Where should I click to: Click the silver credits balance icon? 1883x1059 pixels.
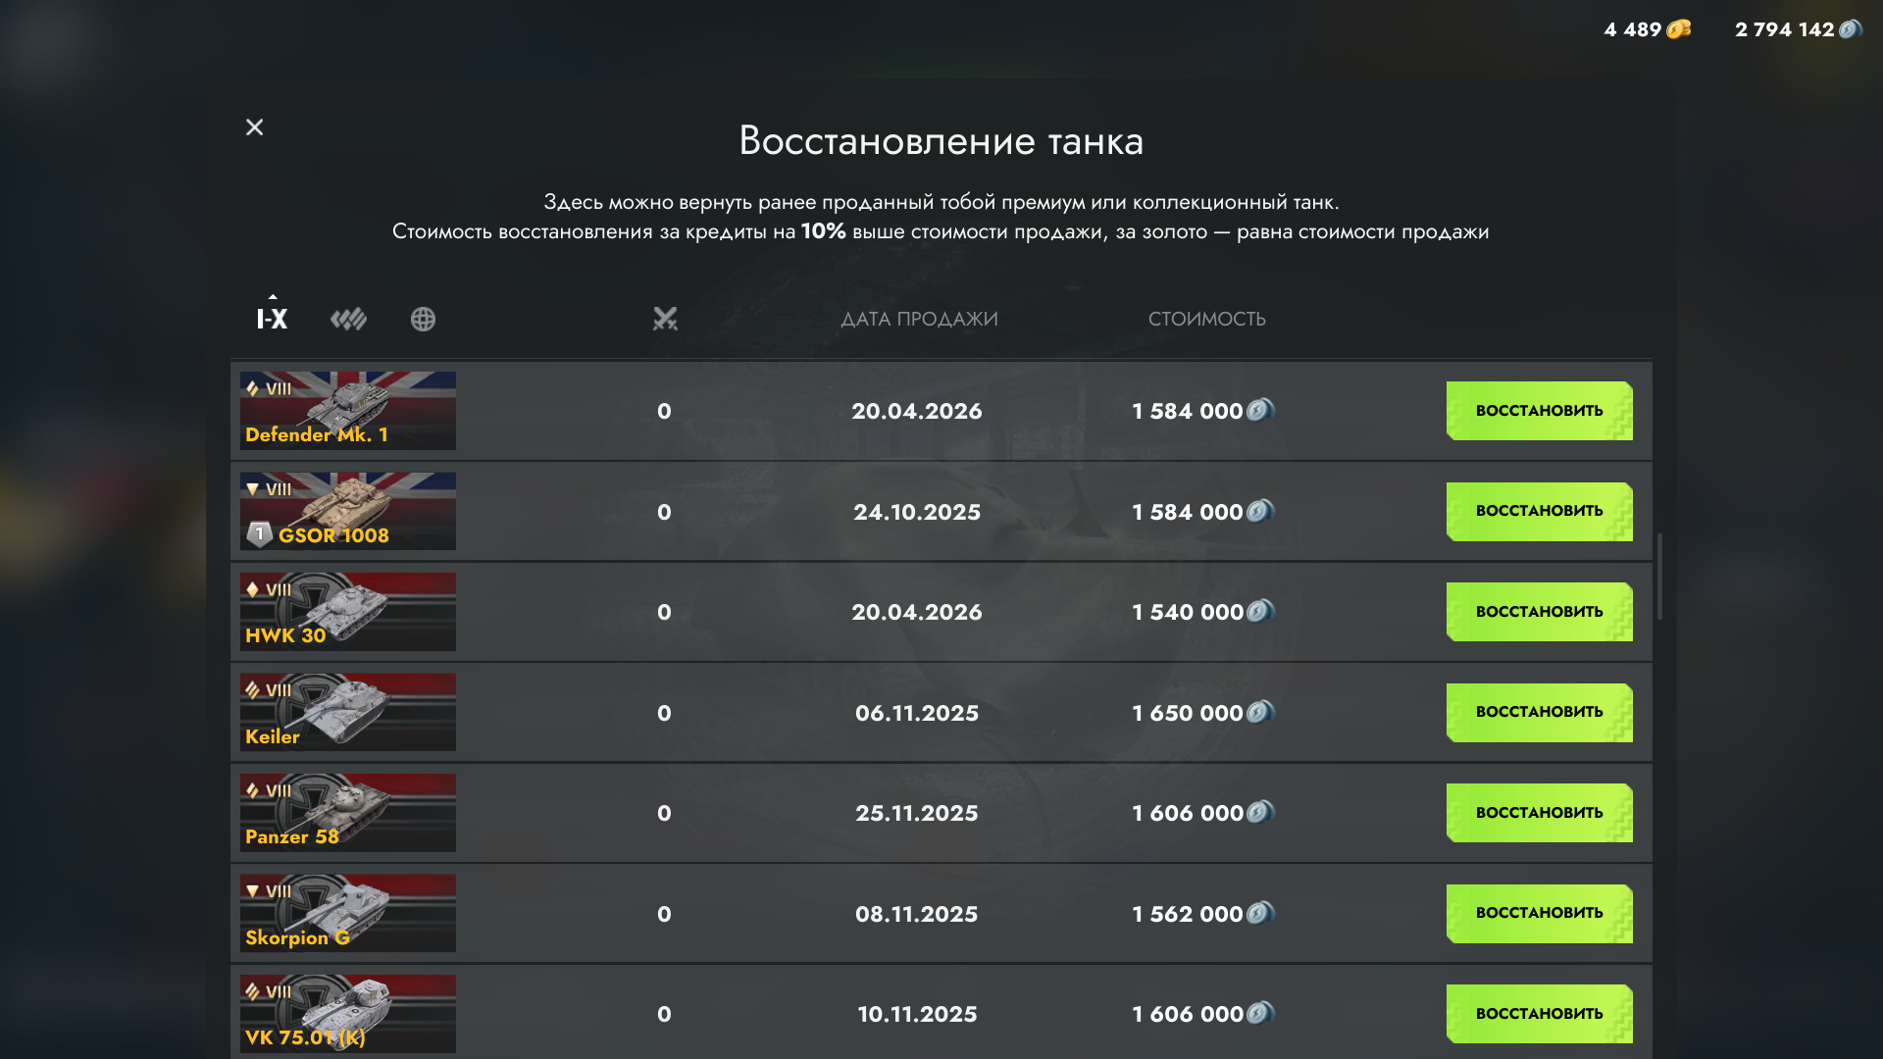(x=1850, y=29)
